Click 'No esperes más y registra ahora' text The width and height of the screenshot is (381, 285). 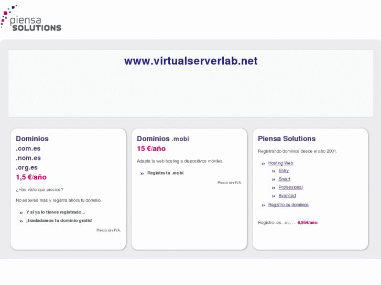(48, 200)
